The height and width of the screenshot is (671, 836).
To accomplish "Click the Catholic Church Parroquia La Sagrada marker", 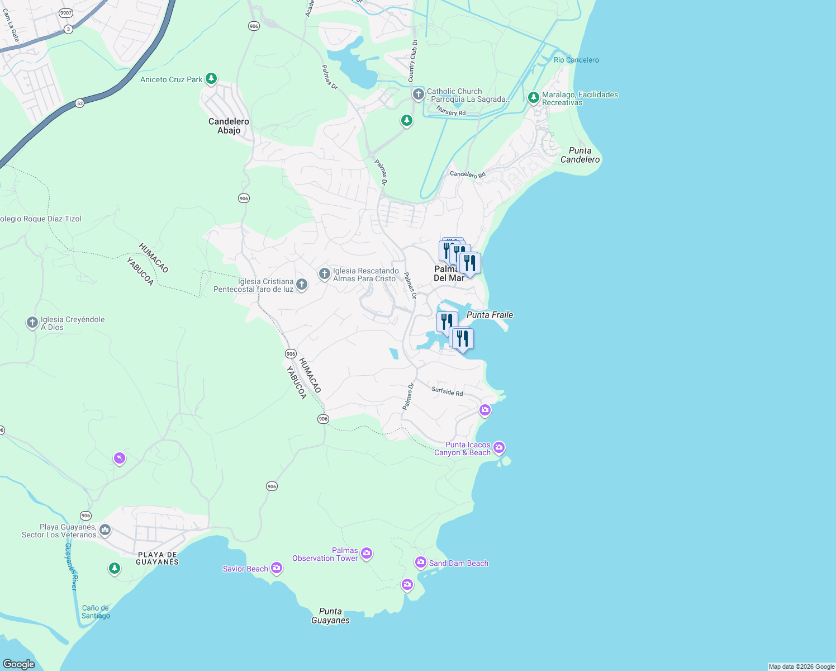I will coord(417,93).
